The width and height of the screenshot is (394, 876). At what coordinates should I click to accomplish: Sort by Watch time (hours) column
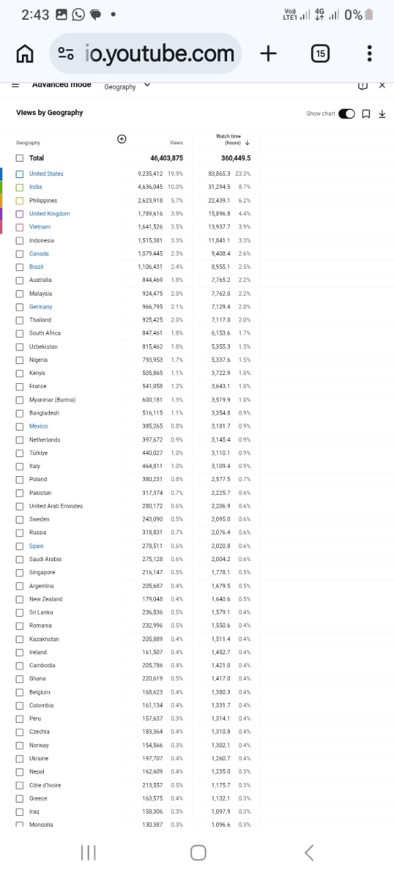(233, 140)
